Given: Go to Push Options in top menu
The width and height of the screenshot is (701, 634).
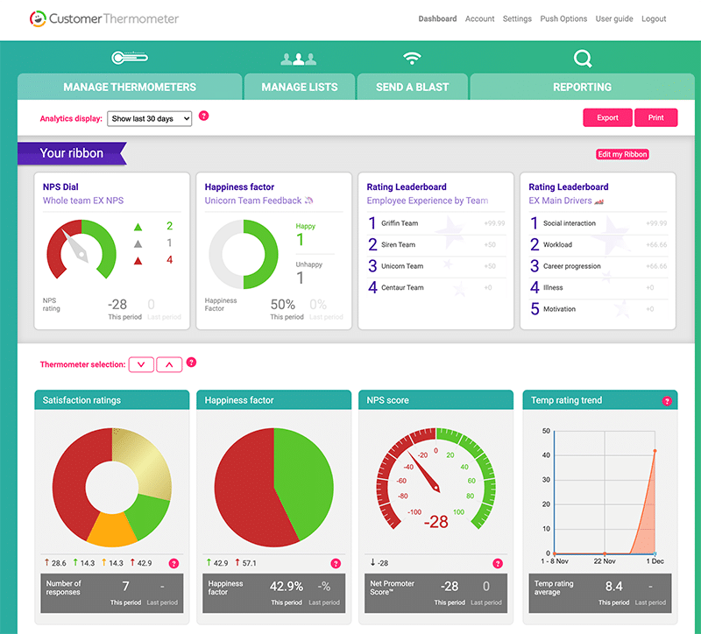Looking at the screenshot, I should (x=563, y=18).
